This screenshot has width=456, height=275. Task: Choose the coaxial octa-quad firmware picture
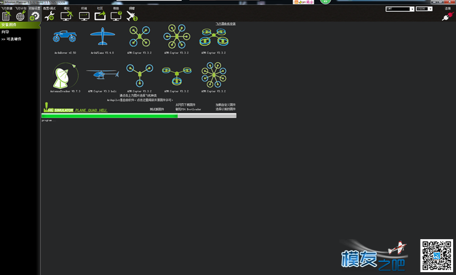coord(214,37)
